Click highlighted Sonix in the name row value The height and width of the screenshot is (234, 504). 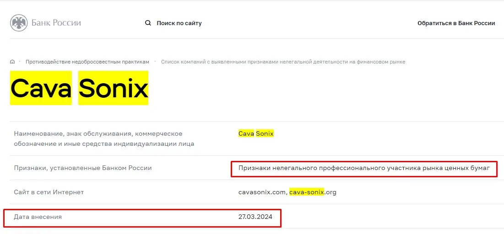[265, 133]
